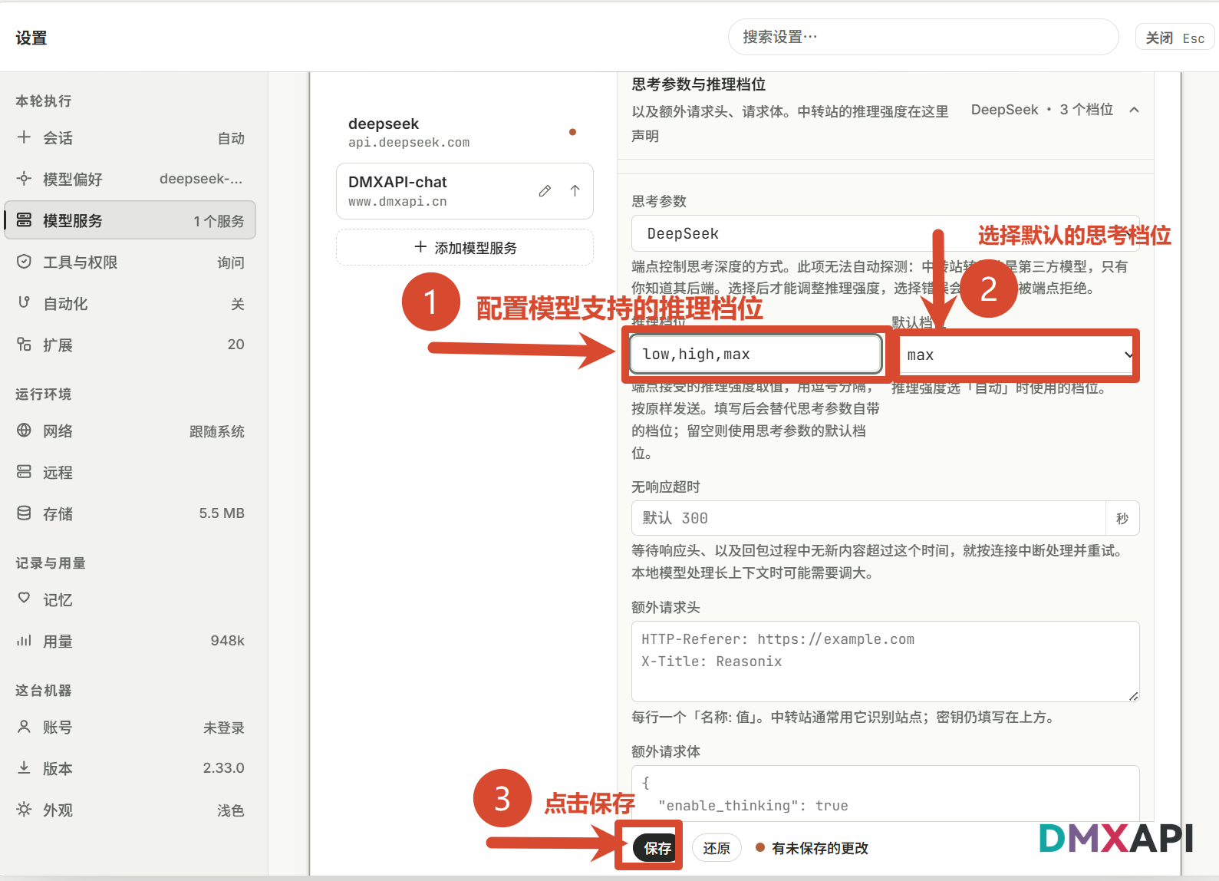The image size is (1219, 881).
Task: Click the 推理档位 field containing low,high,max
Action: click(x=756, y=354)
